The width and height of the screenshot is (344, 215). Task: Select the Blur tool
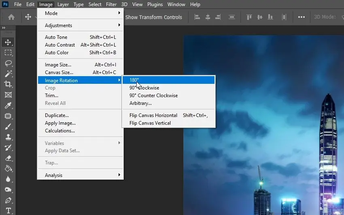point(8,179)
